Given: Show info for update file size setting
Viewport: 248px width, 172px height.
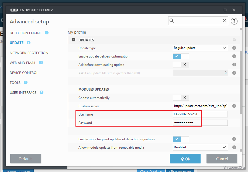Looking at the screenshot, I should (x=234, y=73).
